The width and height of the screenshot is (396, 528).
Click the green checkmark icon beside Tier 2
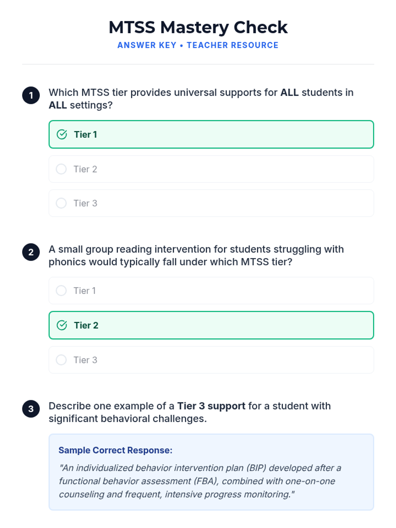pos(62,325)
